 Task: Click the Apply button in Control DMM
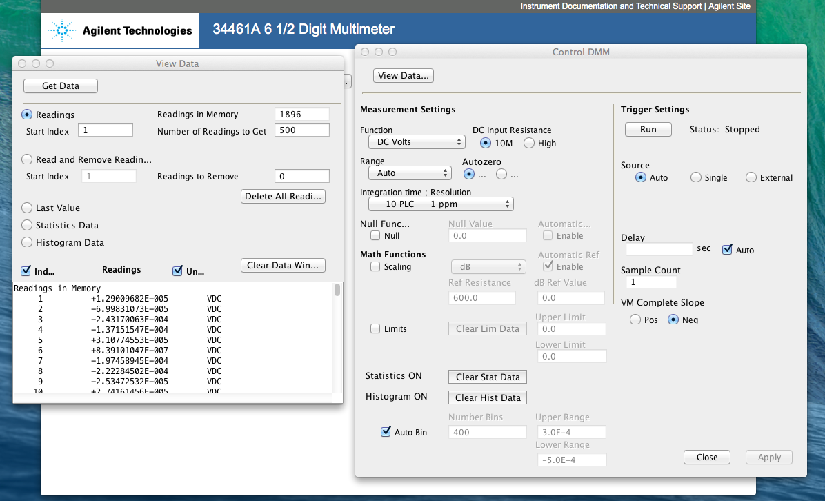[x=769, y=458]
